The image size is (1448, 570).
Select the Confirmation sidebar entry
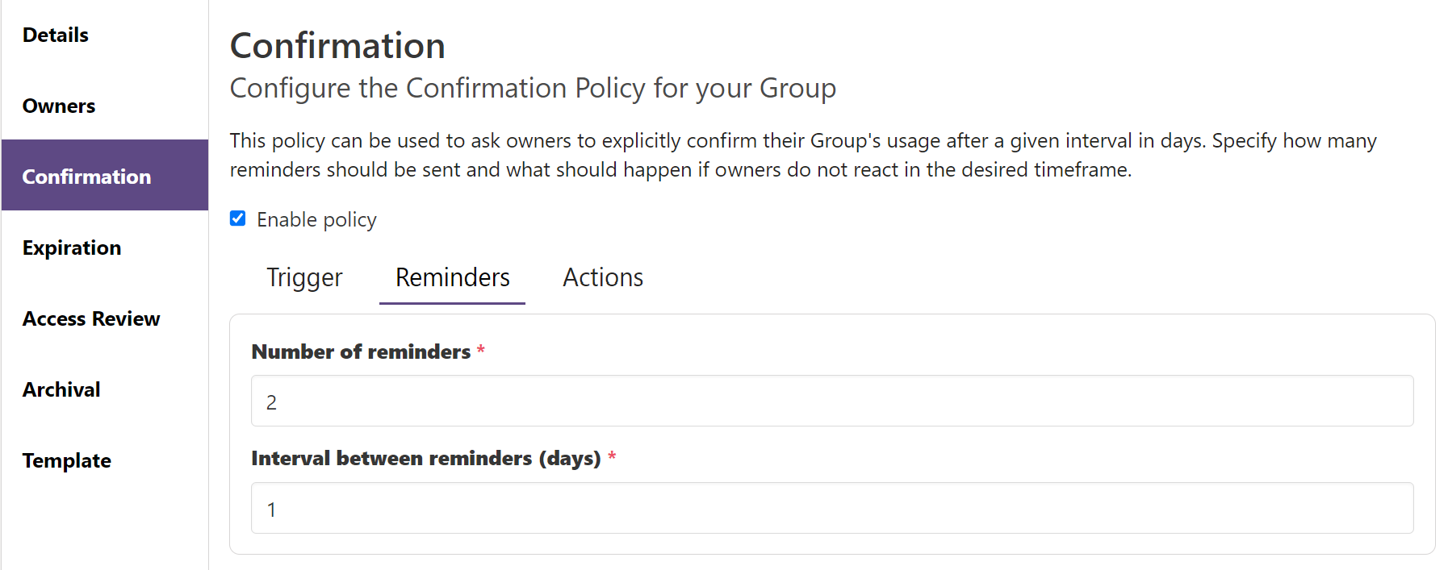pos(86,176)
